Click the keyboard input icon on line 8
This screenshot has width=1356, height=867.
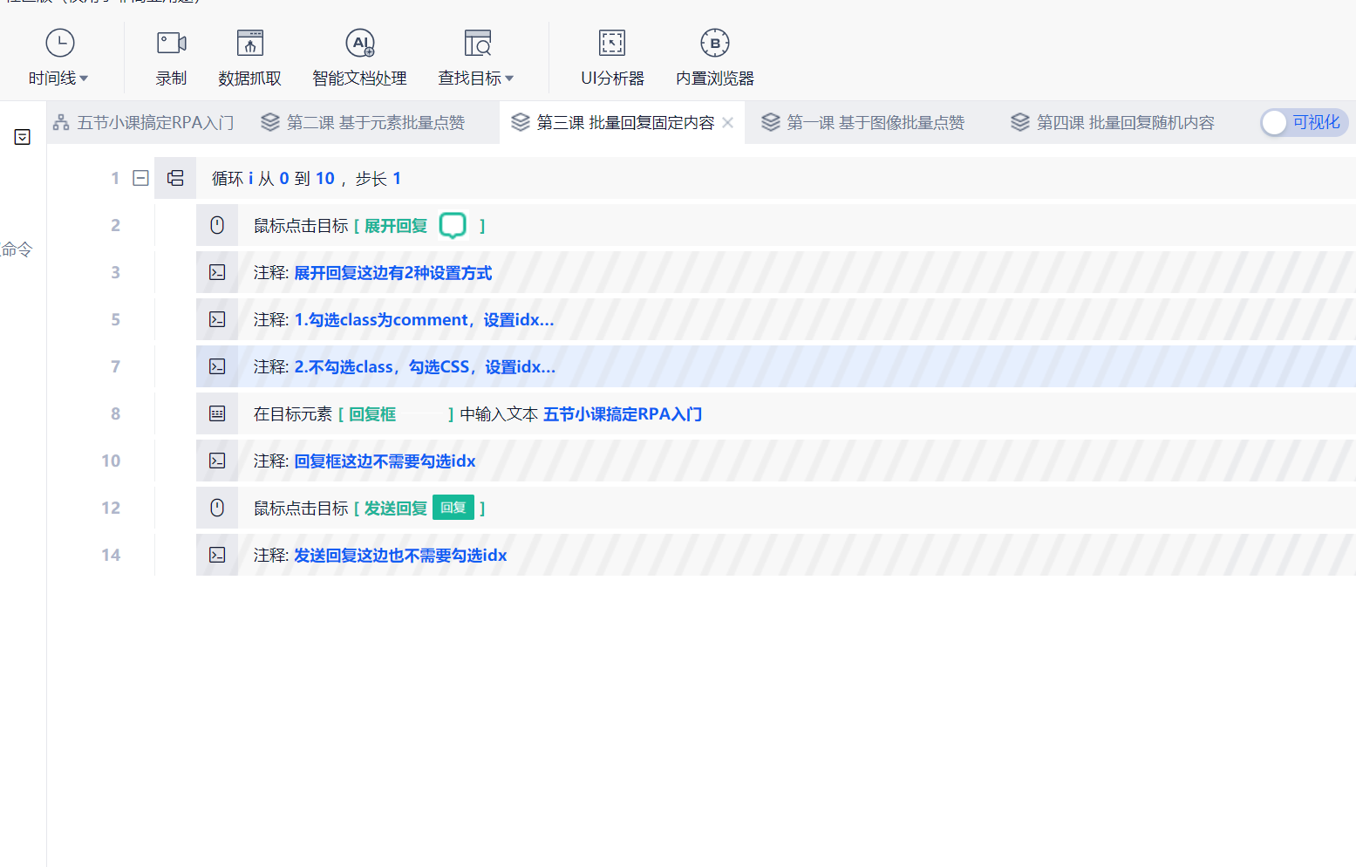point(217,413)
